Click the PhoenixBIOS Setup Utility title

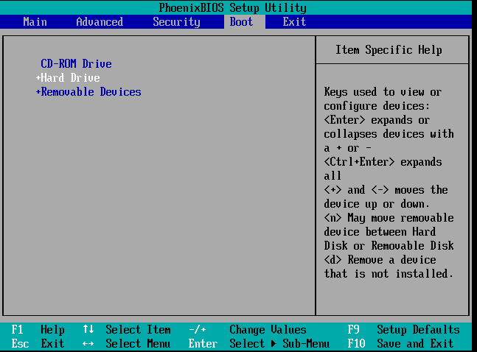pyautogui.click(x=233, y=8)
